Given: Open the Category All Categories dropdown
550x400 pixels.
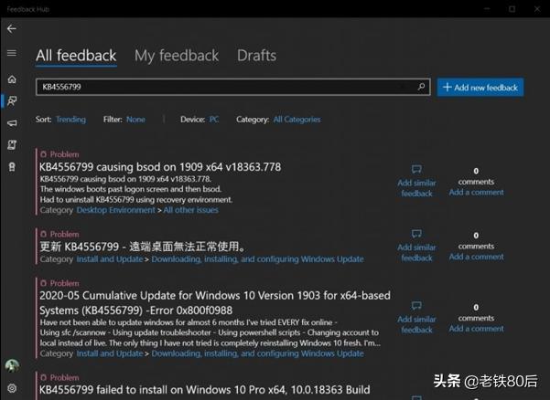Looking at the screenshot, I should (297, 120).
